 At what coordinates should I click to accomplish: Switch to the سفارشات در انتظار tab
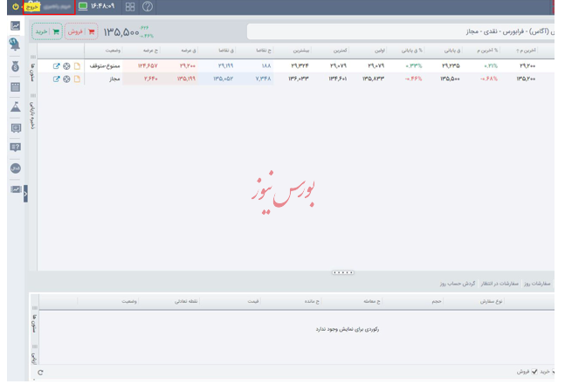coord(500,284)
